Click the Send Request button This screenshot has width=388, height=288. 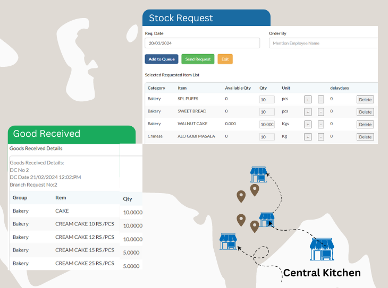coord(198,59)
